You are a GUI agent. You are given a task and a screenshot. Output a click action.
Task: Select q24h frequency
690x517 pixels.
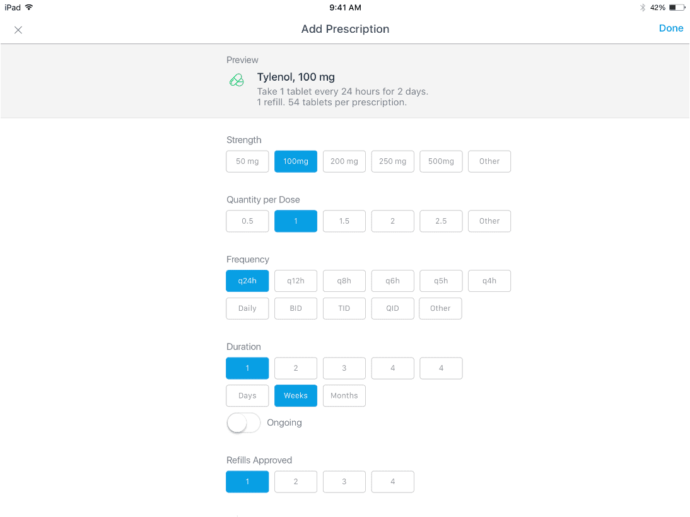point(247,281)
